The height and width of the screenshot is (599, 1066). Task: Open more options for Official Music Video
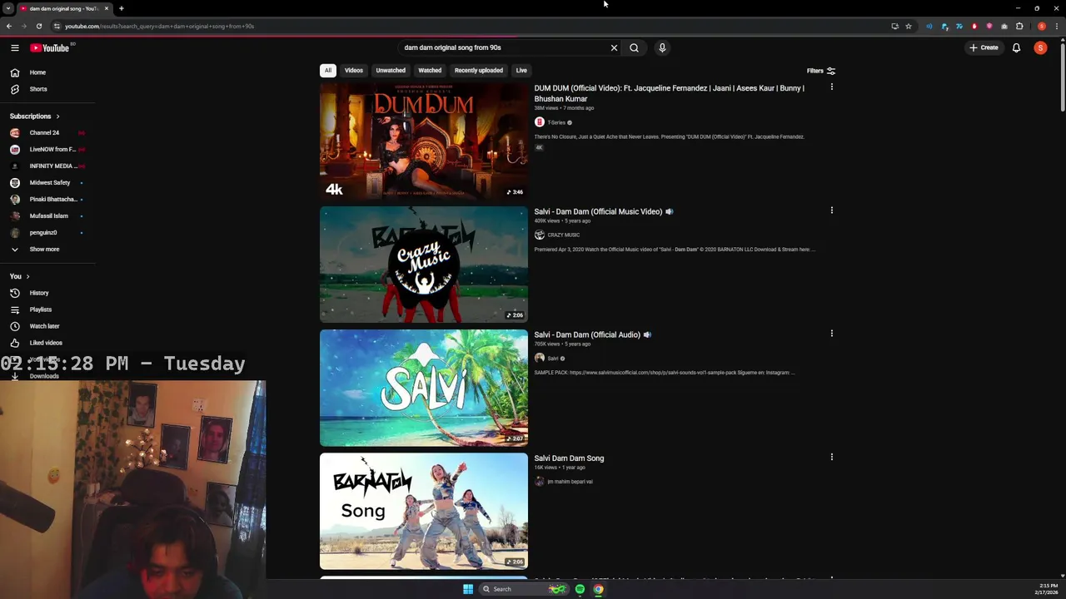coord(831,210)
